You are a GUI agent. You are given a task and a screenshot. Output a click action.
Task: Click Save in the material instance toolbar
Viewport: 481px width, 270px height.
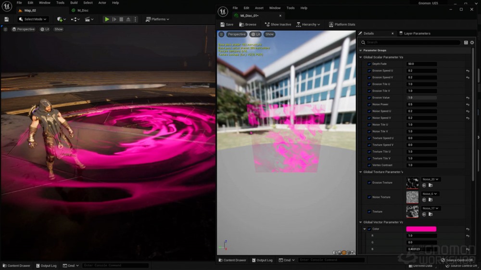[x=227, y=25]
